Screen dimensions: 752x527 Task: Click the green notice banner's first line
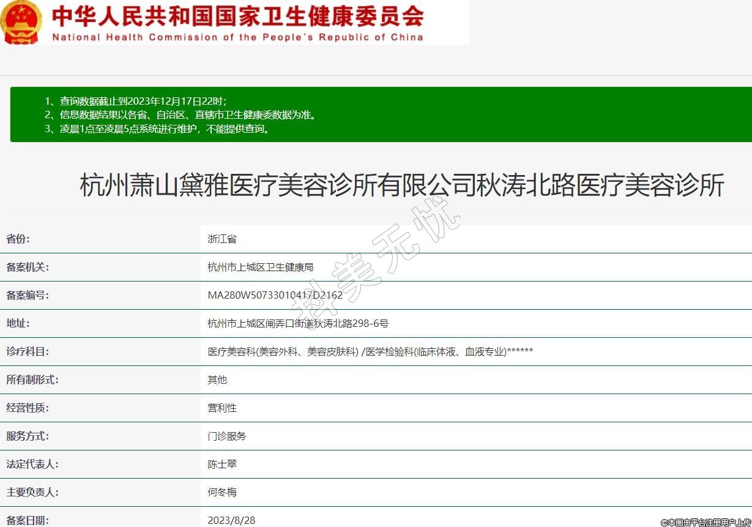tap(135, 101)
